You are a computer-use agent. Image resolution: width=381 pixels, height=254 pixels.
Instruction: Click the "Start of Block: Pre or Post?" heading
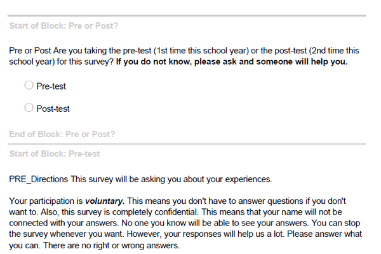pyautogui.click(x=63, y=26)
